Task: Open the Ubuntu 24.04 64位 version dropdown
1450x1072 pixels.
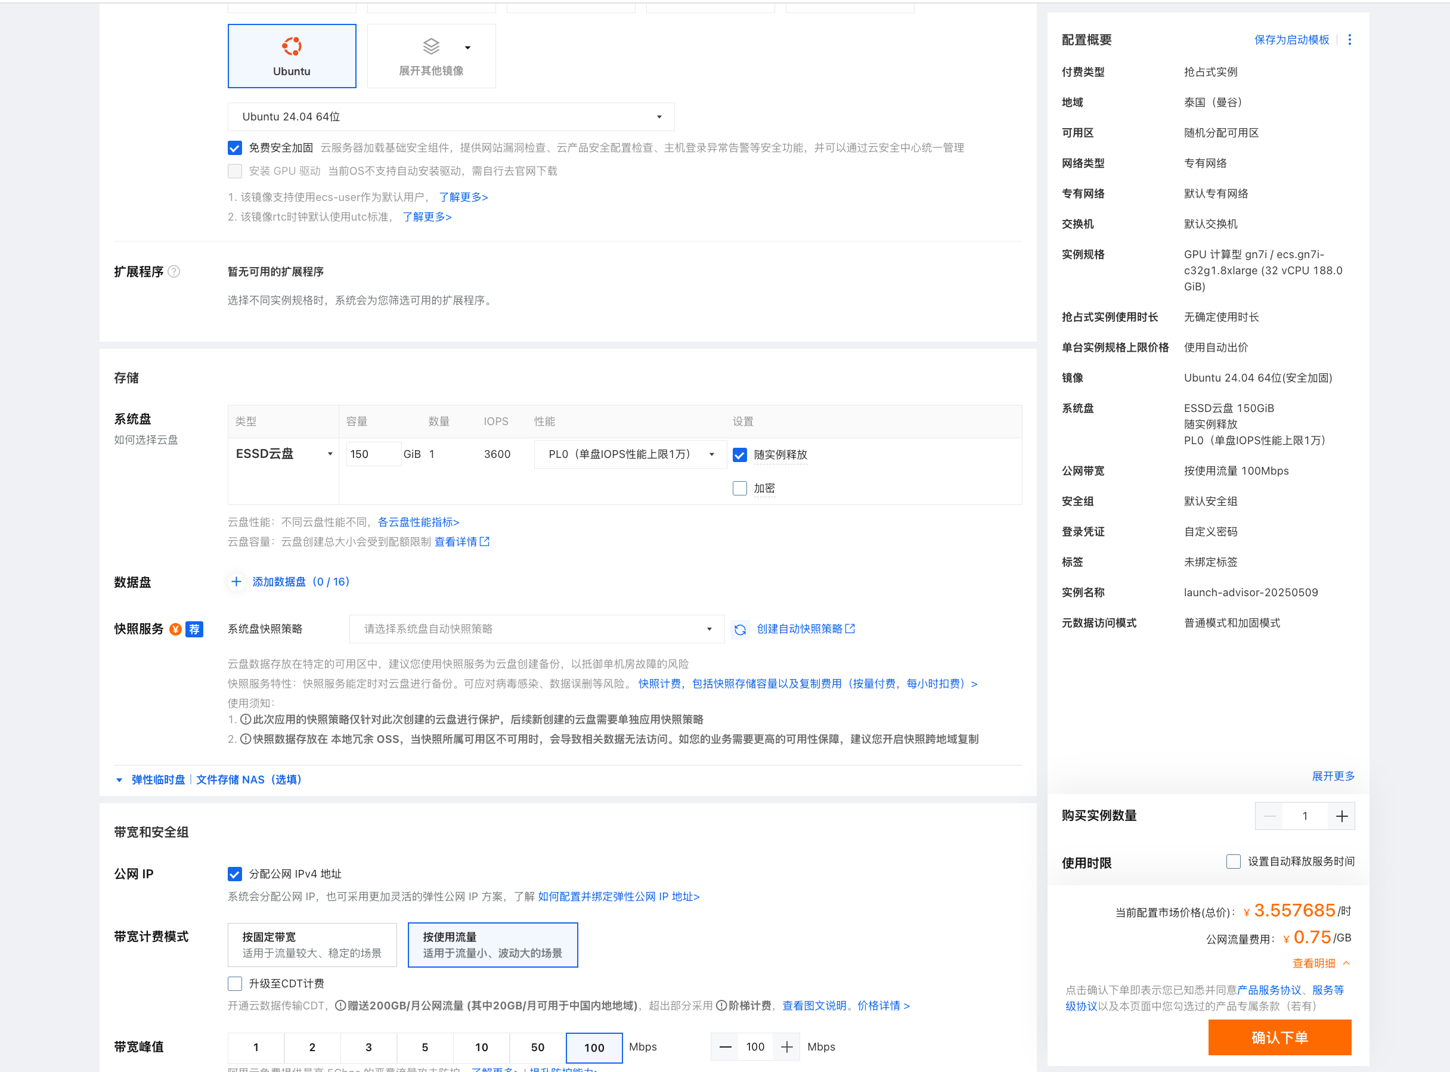Action: click(x=451, y=117)
